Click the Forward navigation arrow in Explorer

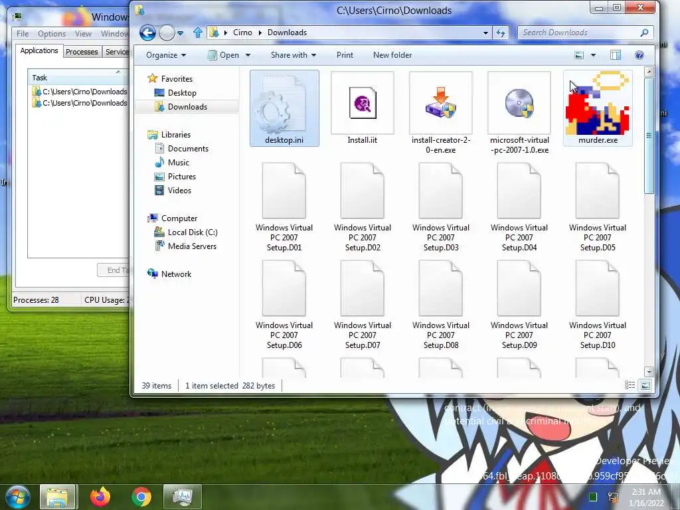pyautogui.click(x=167, y=33)
